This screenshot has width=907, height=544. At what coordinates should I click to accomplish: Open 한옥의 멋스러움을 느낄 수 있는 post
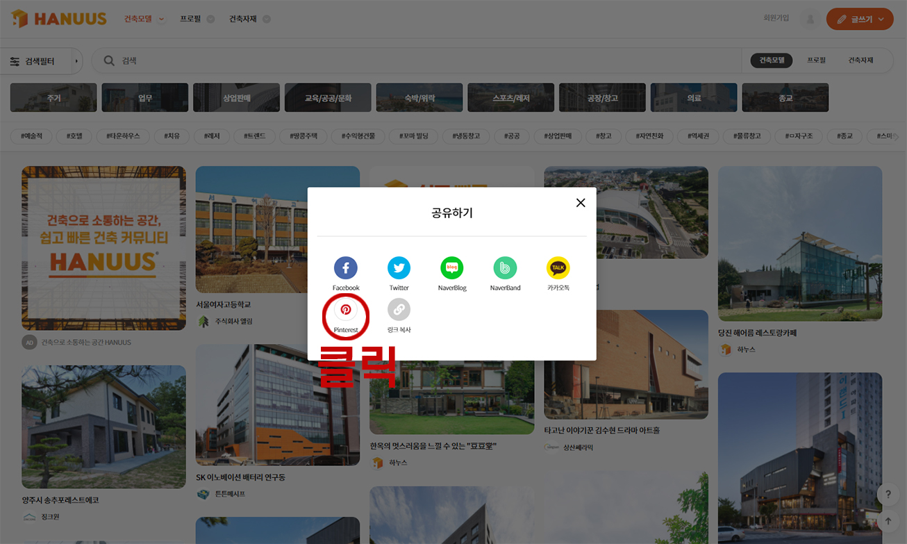pyautogui.click(x=433, y=445)
